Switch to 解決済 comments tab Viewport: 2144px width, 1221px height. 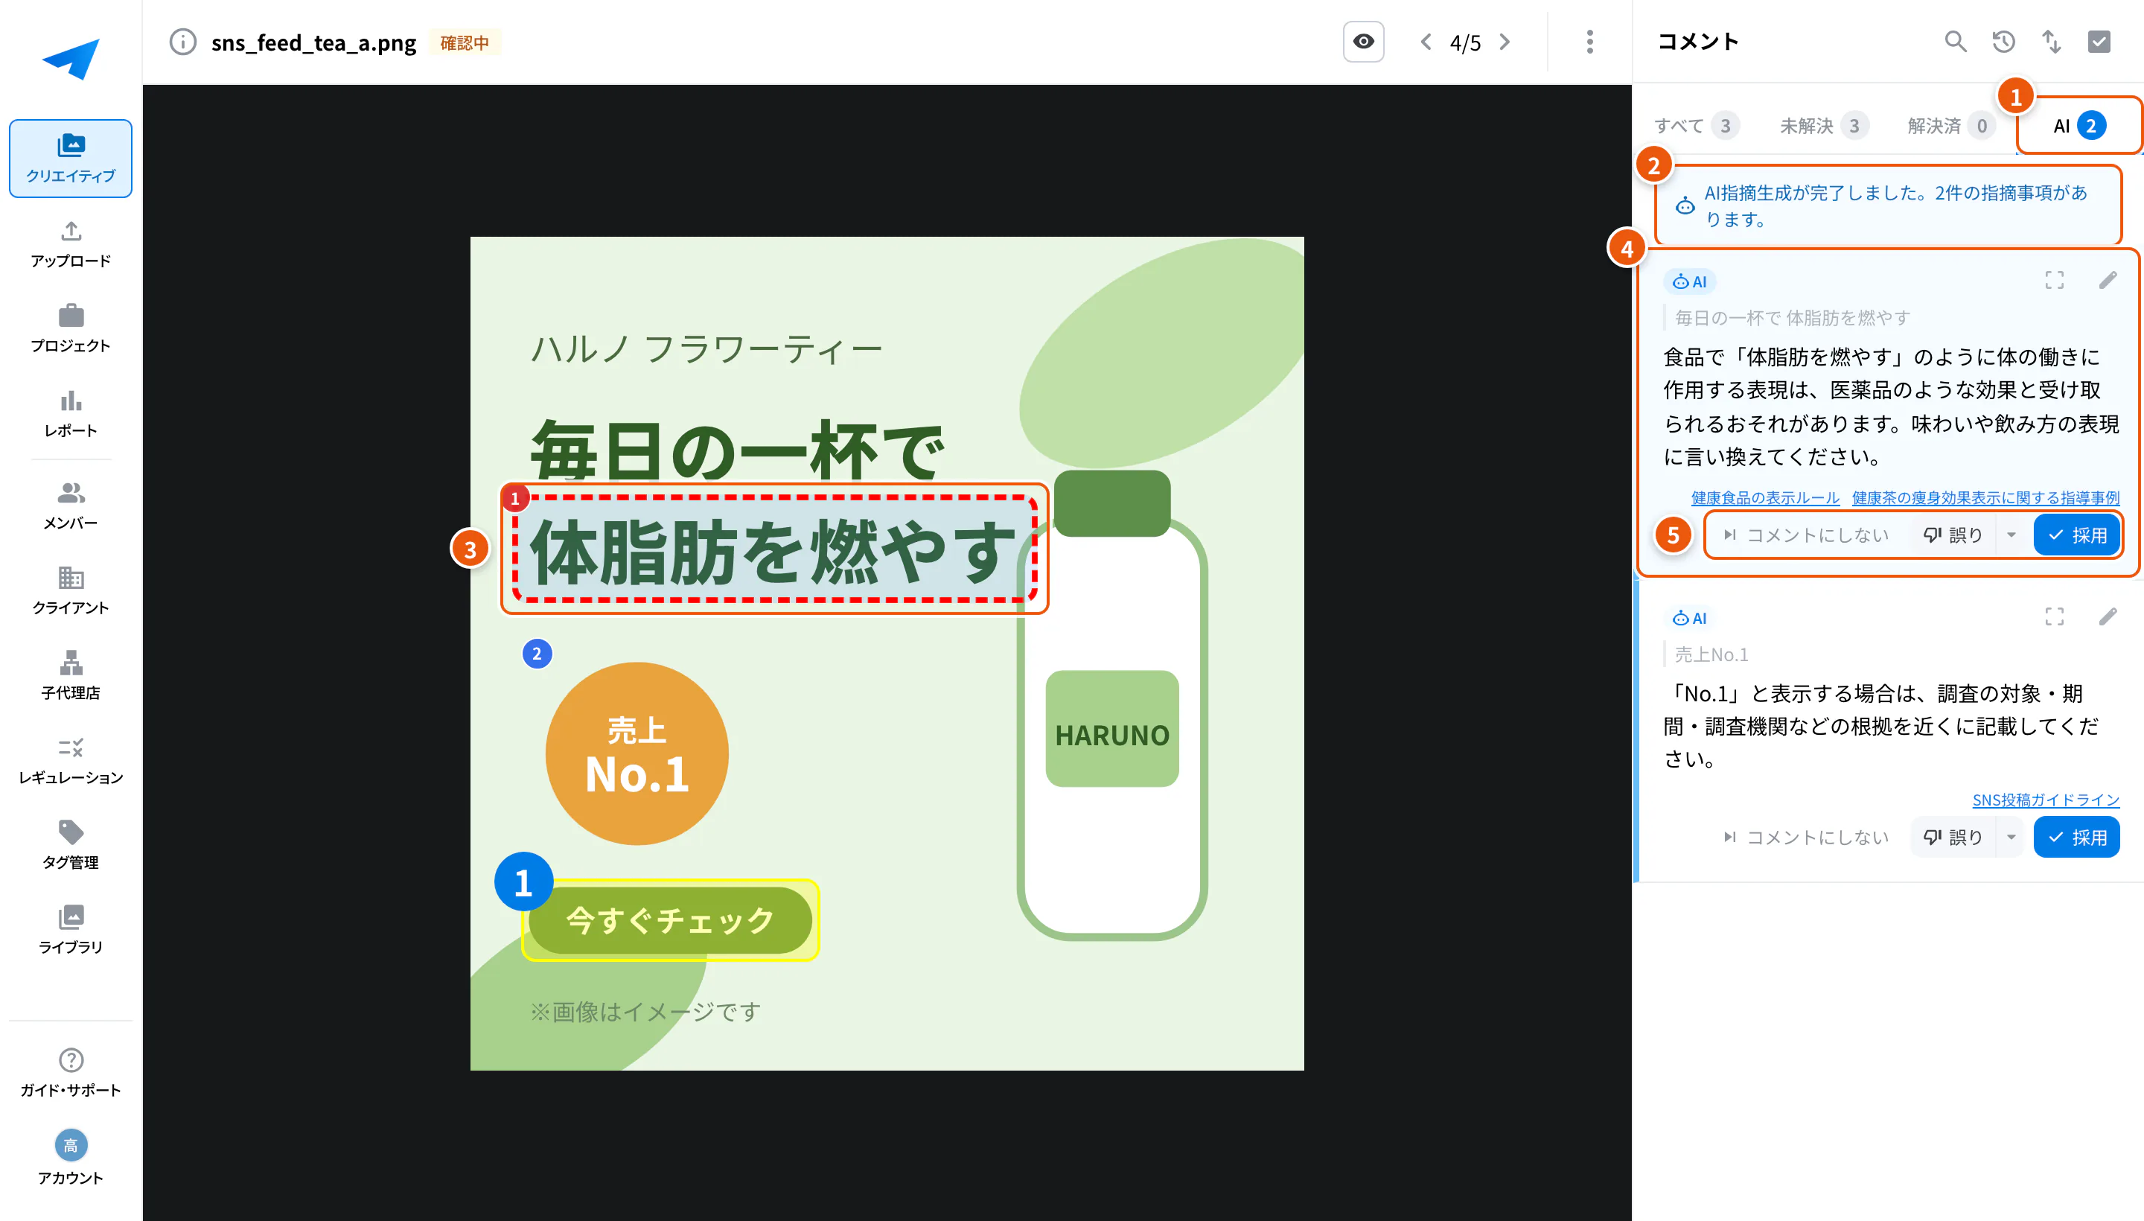coord(1951,126)
